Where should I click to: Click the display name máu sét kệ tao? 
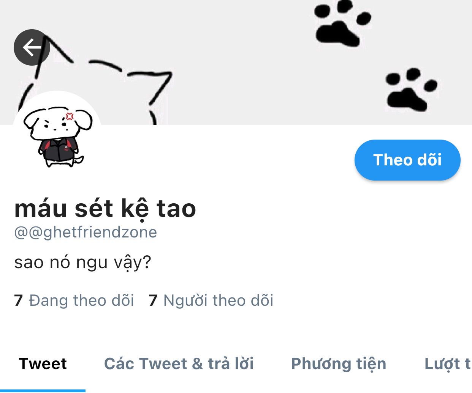105,209
